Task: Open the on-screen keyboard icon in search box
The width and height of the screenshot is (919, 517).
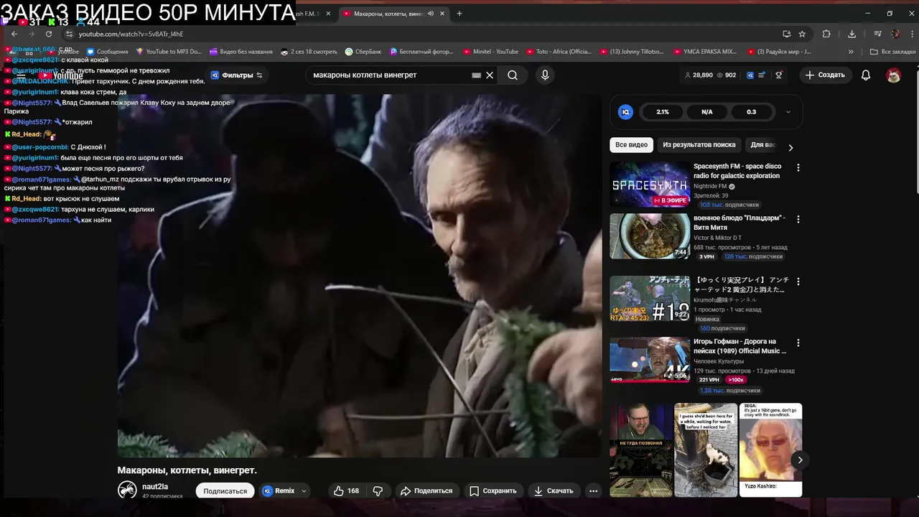Action: (476, 75)
